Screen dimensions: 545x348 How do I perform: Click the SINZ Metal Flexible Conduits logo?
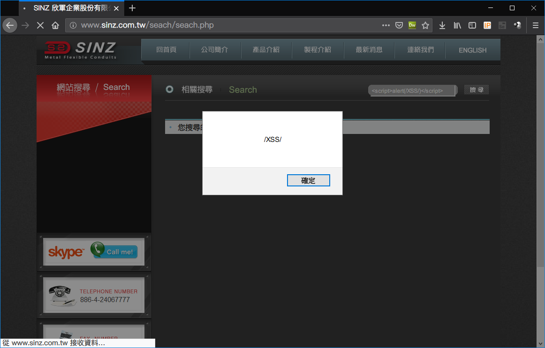pyautogui.click(x=81, y=50)
